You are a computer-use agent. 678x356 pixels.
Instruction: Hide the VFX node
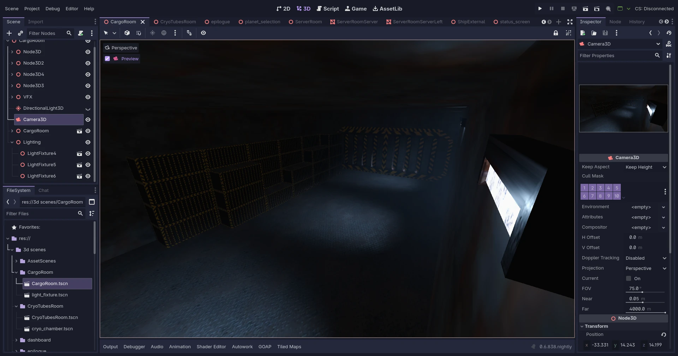pyautogui.click(x=88, y=97)
